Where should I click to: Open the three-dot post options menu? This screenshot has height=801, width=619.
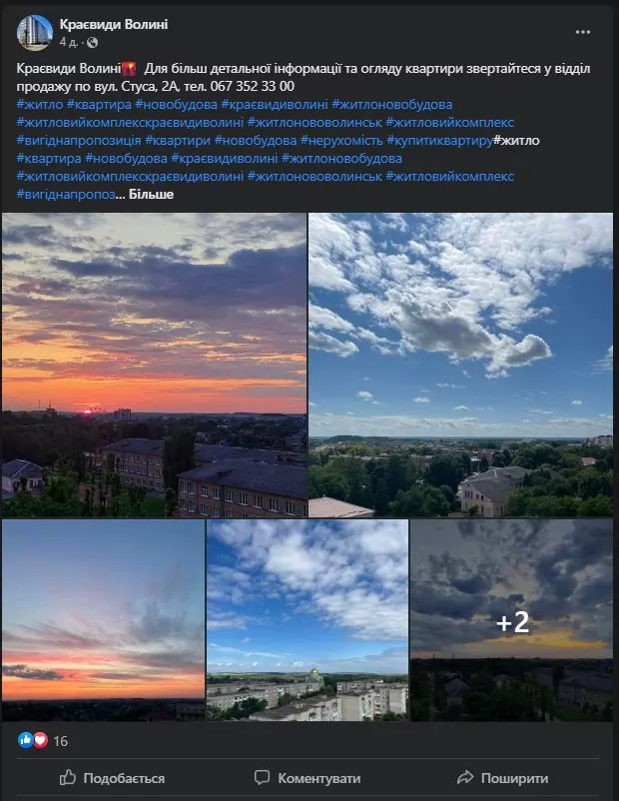point(583,32)
